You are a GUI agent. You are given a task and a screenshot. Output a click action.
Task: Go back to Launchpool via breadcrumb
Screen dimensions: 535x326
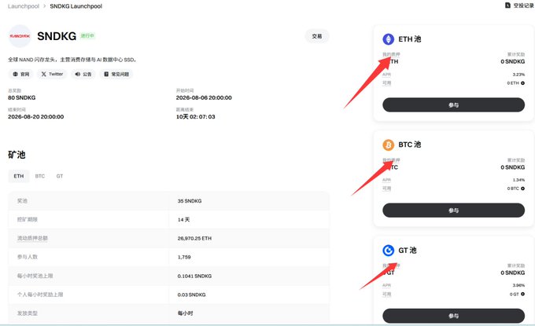click(x=24, y=6)
